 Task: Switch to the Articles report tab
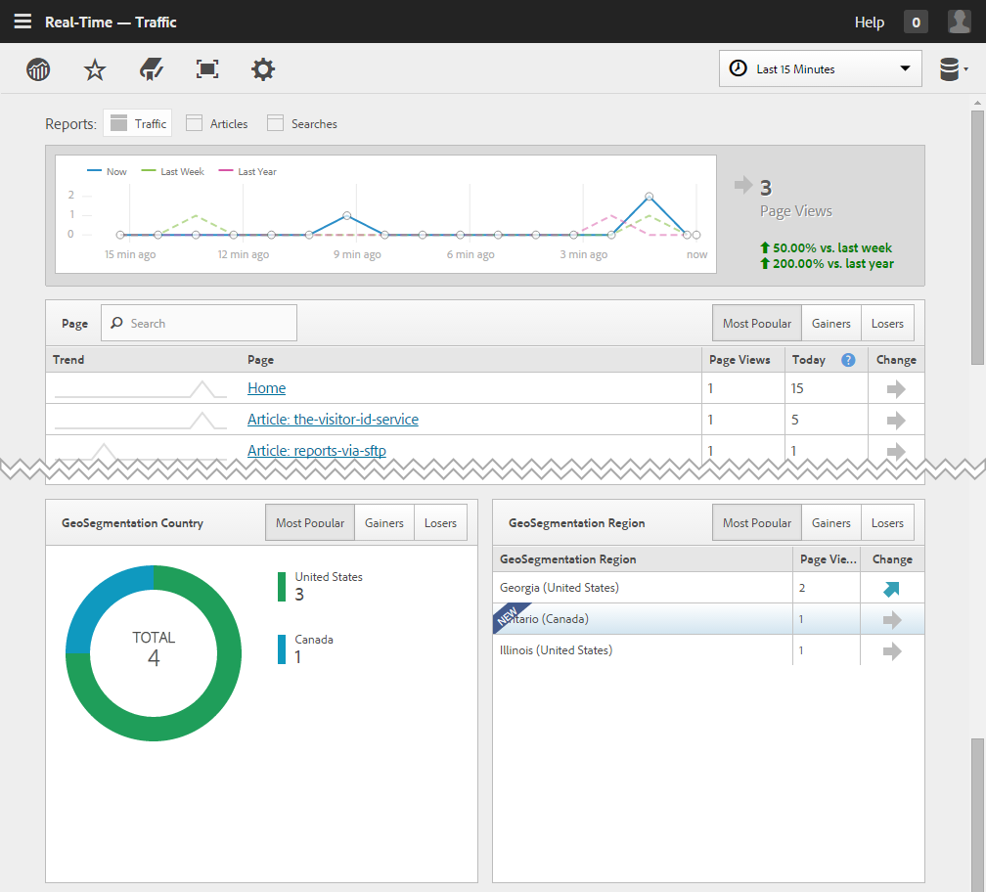pos(217,124)
